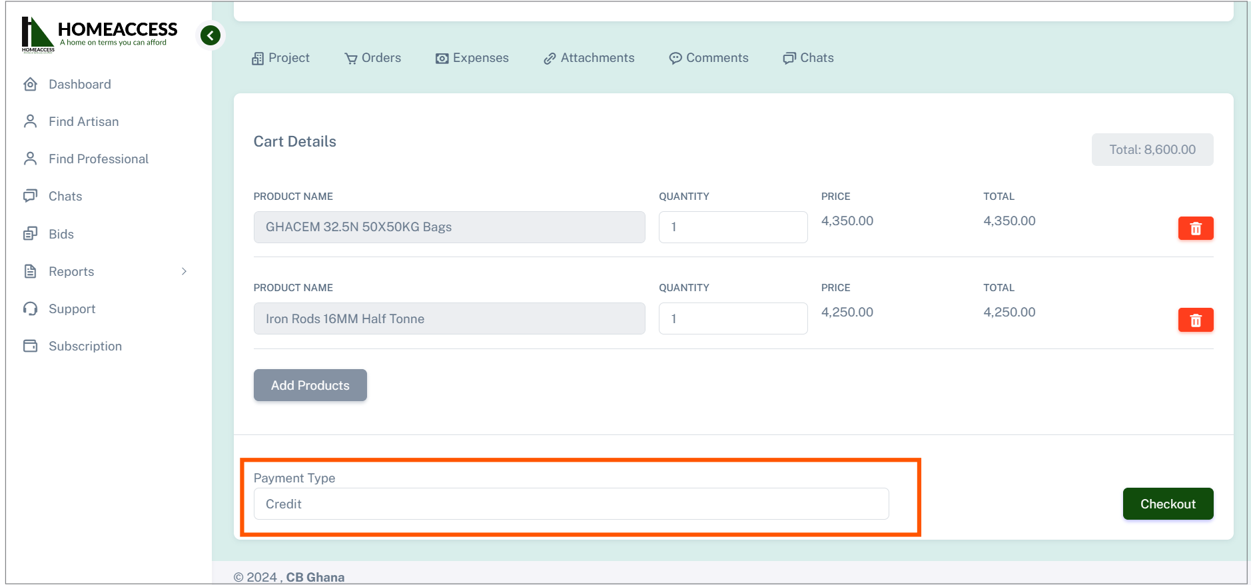Expand the Reports submenu chevron
This screenshot has height=585, width=1251.
point(185,271)
